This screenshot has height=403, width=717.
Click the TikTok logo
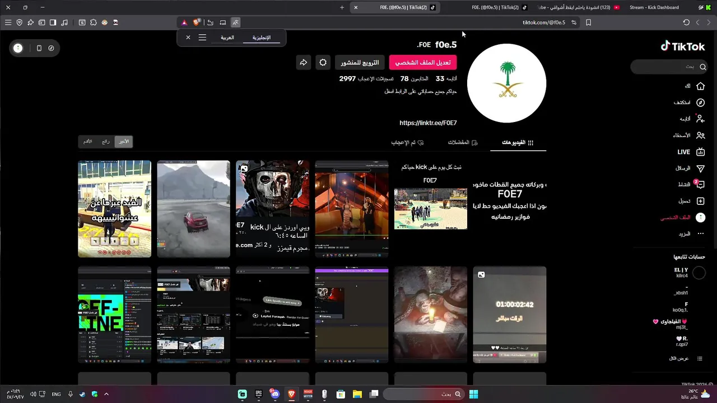[683, 46]
